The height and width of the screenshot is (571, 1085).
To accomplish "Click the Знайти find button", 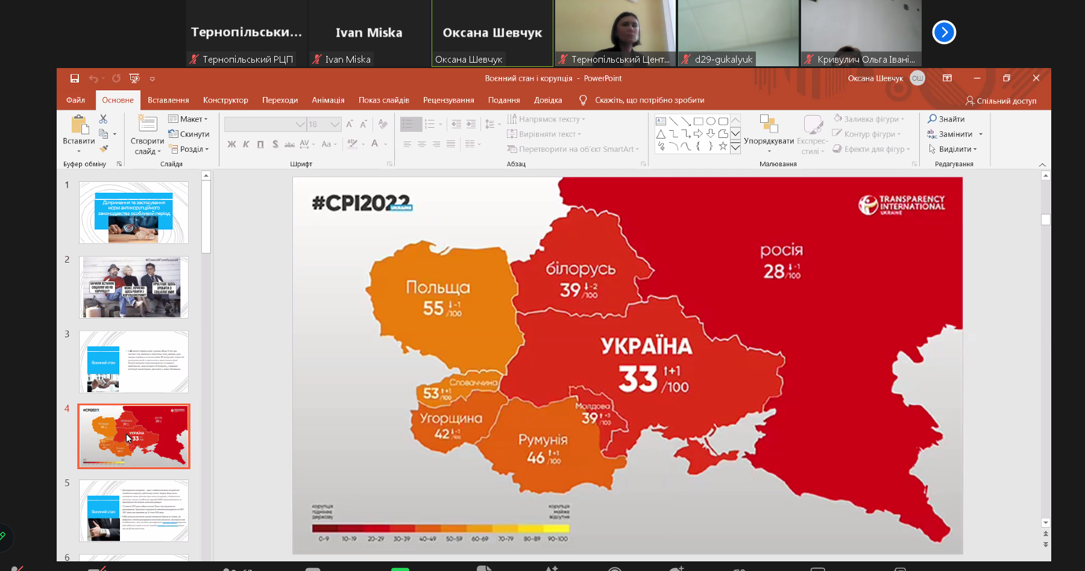I will pos(946,119).
